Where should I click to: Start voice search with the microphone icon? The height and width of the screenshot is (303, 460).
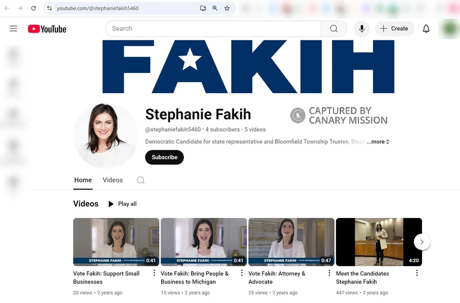pyautogui.click(x=362, y=28)
